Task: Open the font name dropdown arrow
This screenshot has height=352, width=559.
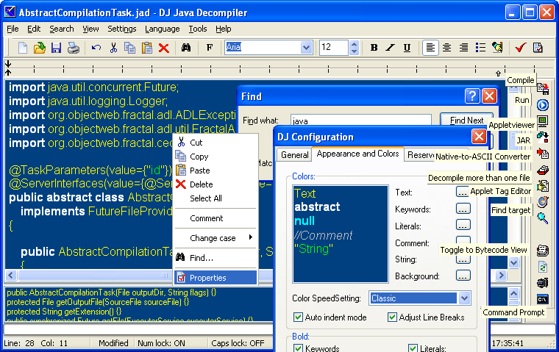Action: click(306, 47)
